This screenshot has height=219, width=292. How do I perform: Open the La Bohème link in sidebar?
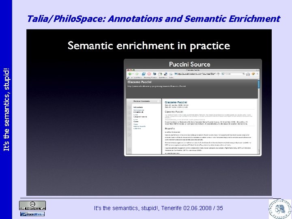[x=137, y=129]
